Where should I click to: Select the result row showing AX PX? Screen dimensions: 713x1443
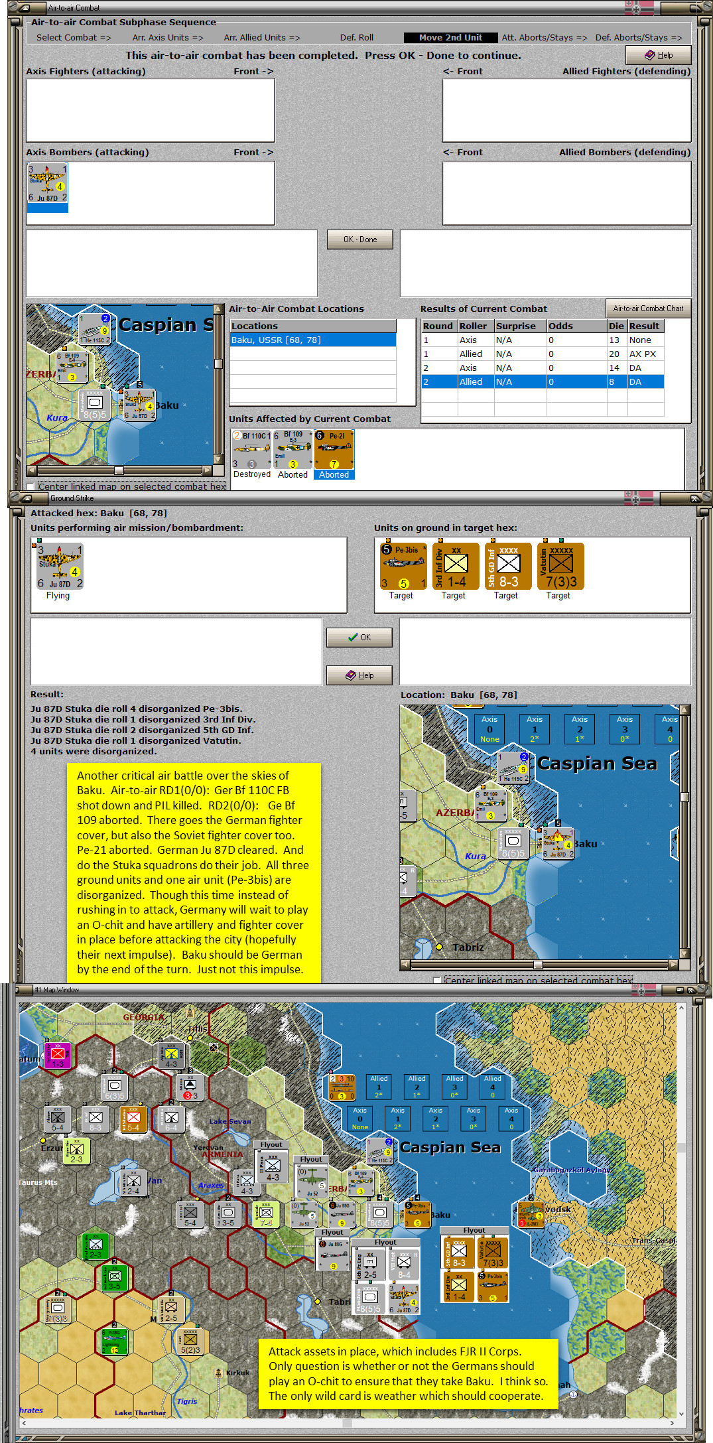click(x=543, y=354)
